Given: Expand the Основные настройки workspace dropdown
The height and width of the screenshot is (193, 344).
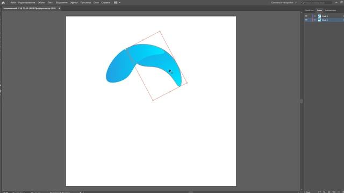Looking at the screenshot, I should click(284, 3).
